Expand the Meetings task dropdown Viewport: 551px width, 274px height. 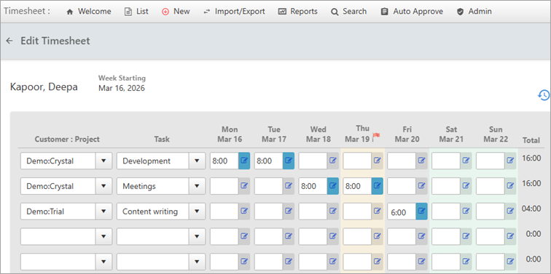pos(197,186)
